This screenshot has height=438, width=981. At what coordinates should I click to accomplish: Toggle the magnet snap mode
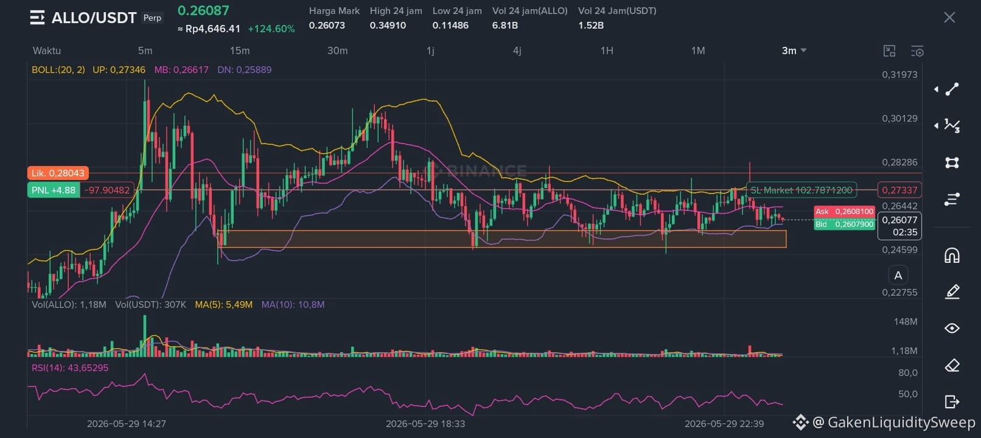point(952,255)
